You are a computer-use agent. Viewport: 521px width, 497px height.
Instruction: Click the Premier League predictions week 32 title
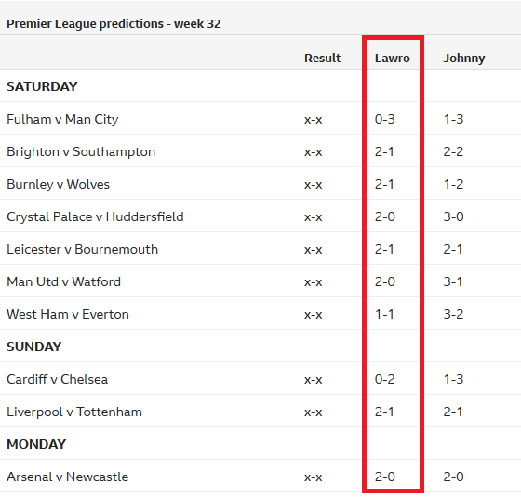tap(114, 24)
